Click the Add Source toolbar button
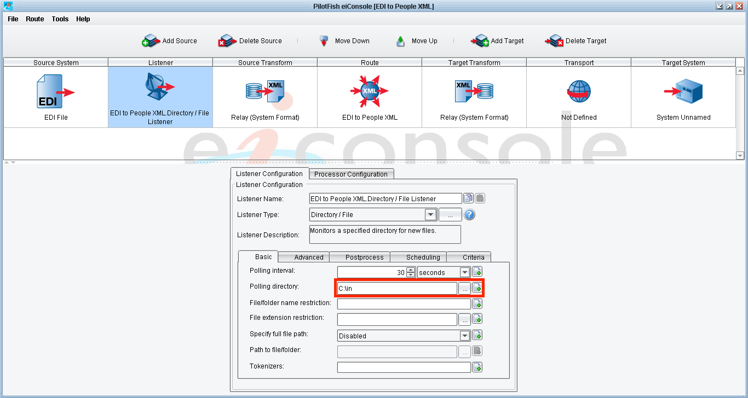Screen dimensions: 748x398 point(169,41)
